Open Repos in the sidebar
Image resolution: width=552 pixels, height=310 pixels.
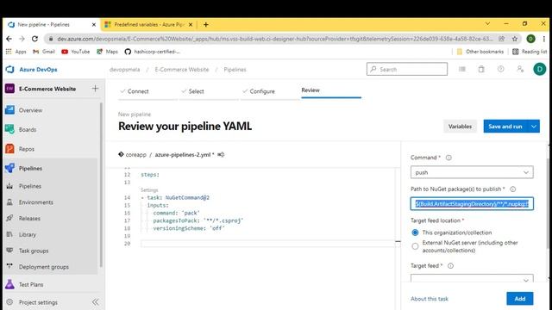[27, 149]
